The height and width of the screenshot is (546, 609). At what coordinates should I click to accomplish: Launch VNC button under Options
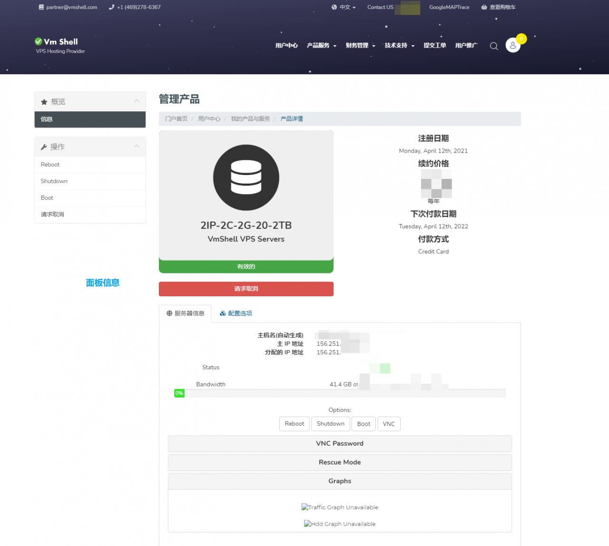[x=389, y=424]
